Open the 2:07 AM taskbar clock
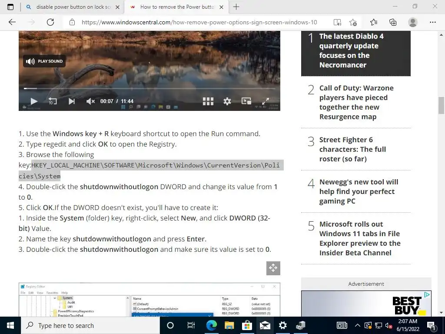Image resolution: width=445 pixels, height=334 pixels. click(x=408, y=325)
